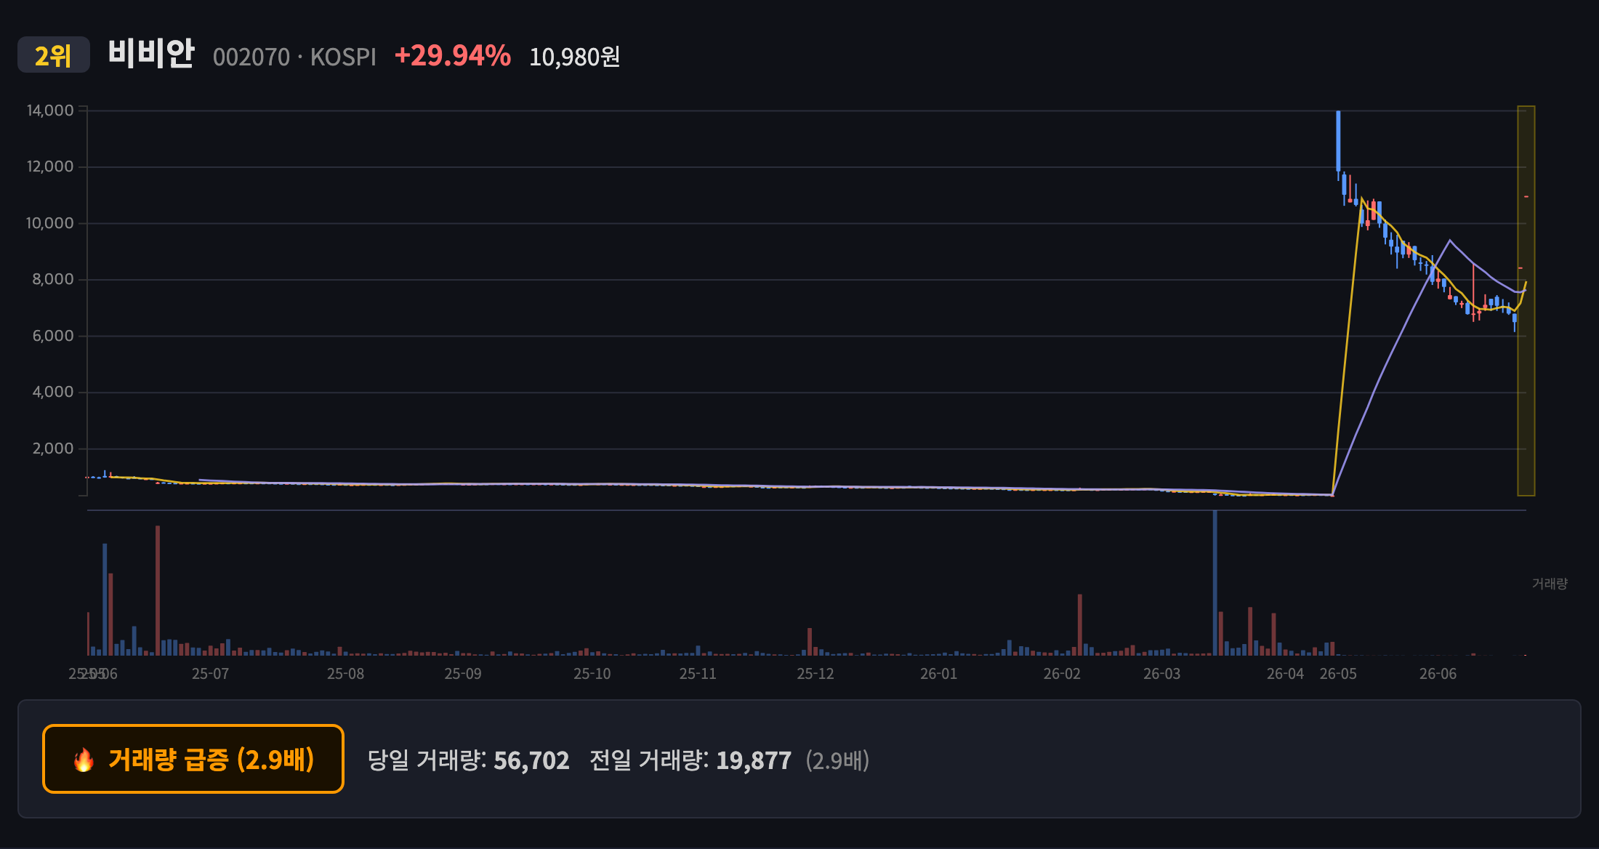The image size is (1599, 849).
Task: Click the 2,000 y-axis label
Action: pos(53,448)
